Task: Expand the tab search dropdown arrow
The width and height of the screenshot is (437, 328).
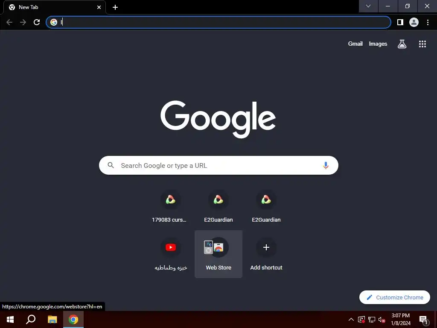Action: pyautogui.click(x=368, y=6)
